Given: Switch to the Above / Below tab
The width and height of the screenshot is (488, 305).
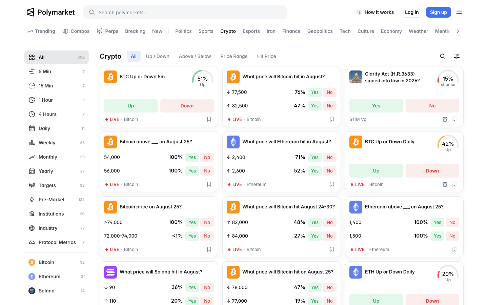Looking at the screenshot, I should tap(195, 56).
